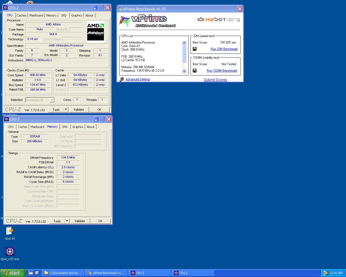
Task: Close the wPrime Benchmark window
Action: [x=240, y=9]
